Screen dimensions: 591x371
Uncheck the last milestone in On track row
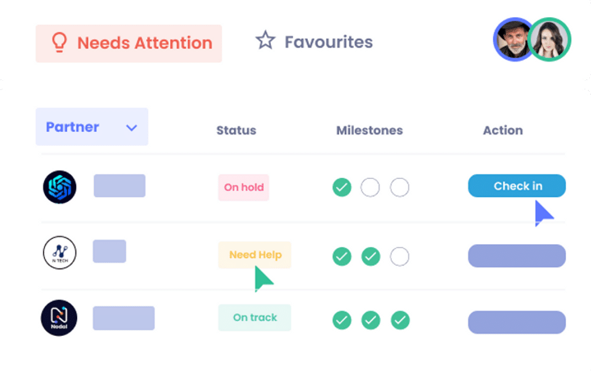[x=400, y=320]
